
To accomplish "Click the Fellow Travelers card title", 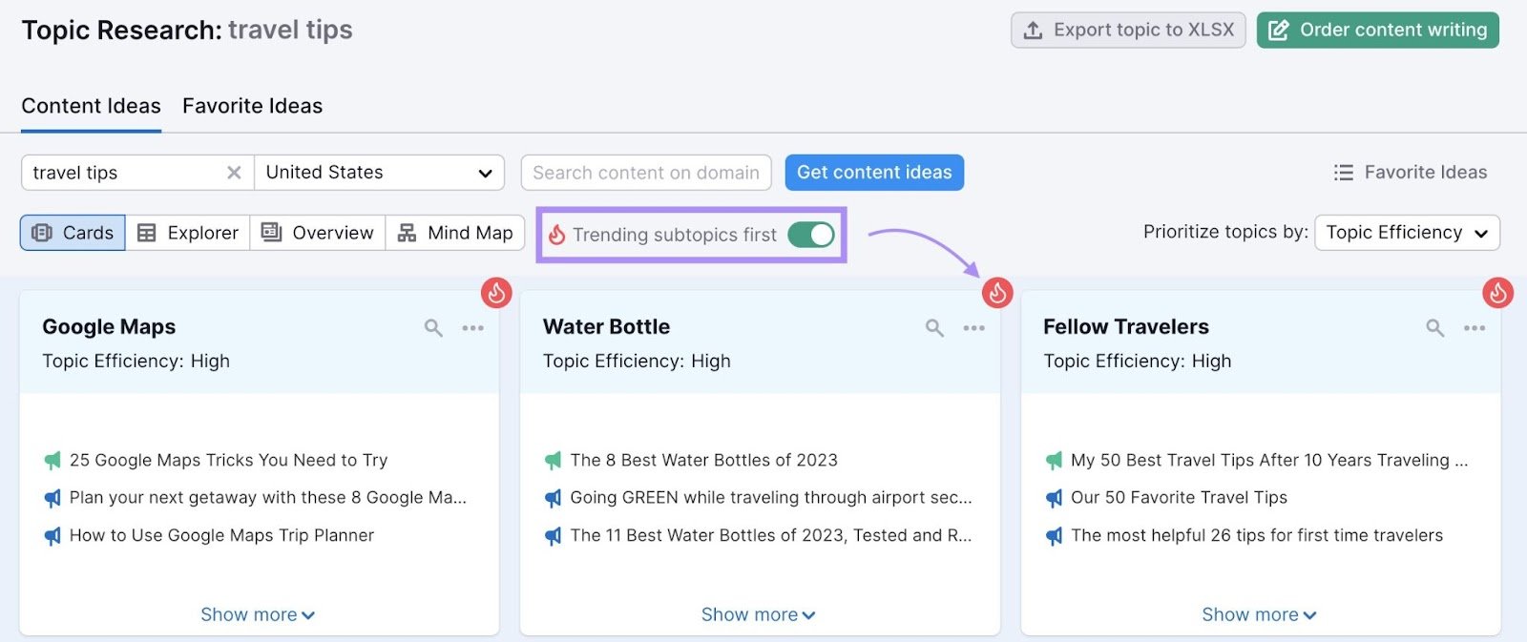I will [x=1126, y=327].
